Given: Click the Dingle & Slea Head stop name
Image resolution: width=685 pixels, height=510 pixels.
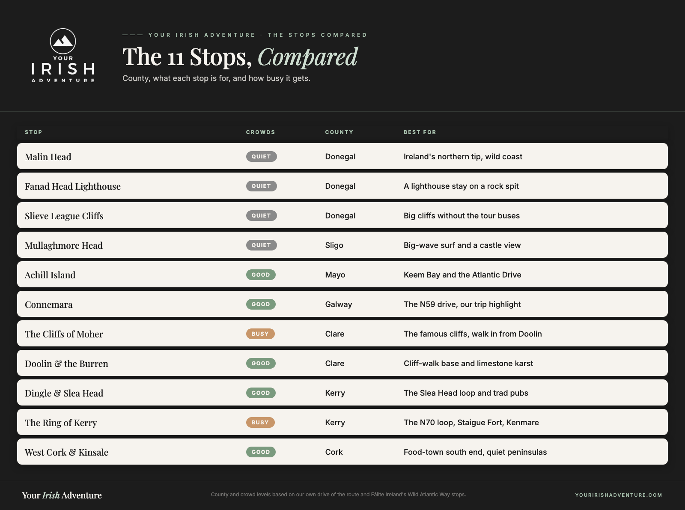Looking at the screenshot, I should tap(64, 393).
